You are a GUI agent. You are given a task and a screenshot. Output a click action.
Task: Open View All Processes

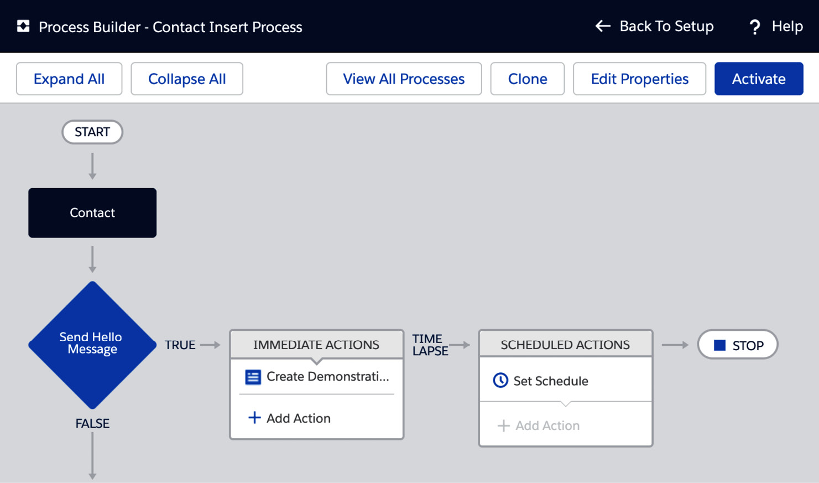(404, 79)
